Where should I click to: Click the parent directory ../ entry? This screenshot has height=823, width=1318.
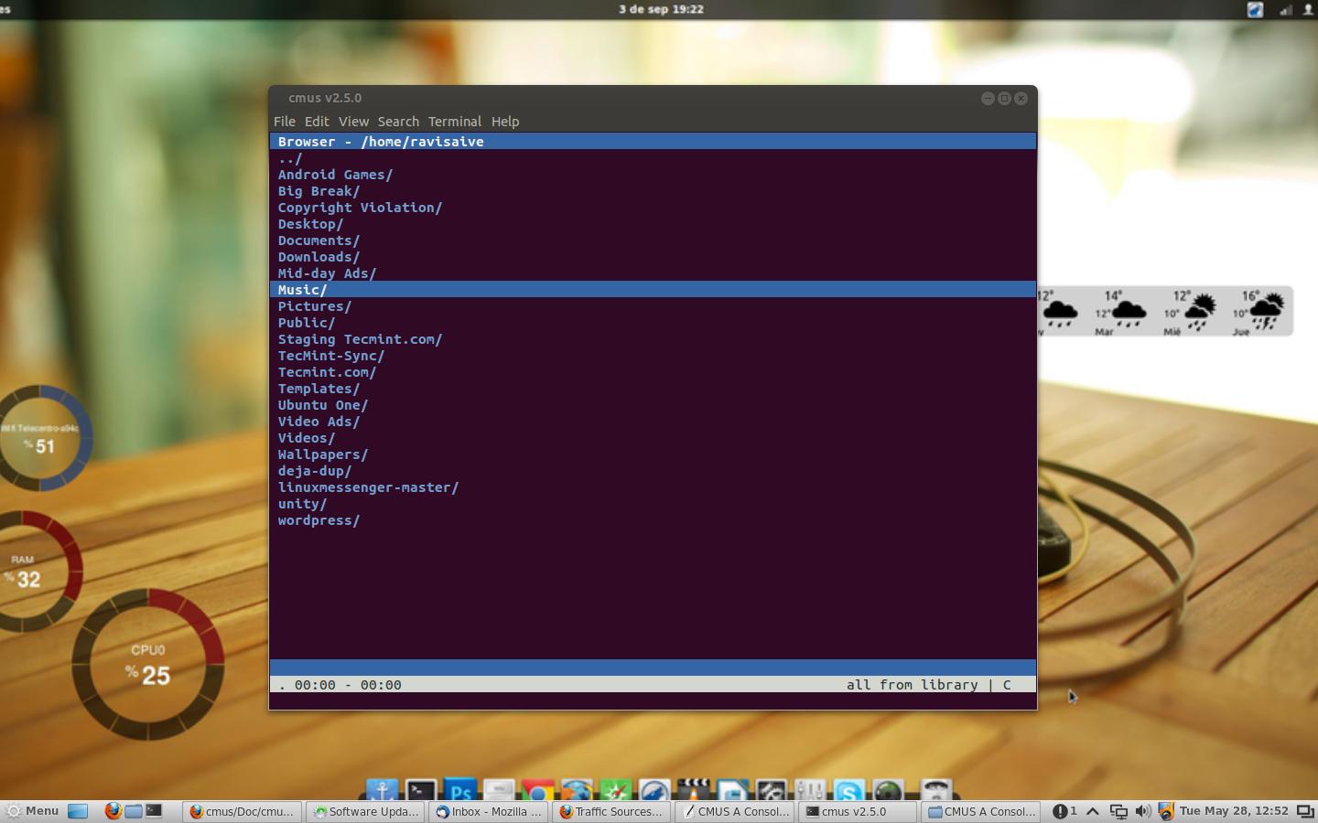pyautogui.click(x=290, y=158)
